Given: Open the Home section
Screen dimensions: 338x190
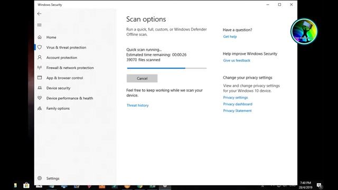Looking at the screenshot, I should (x=51, y=37).
